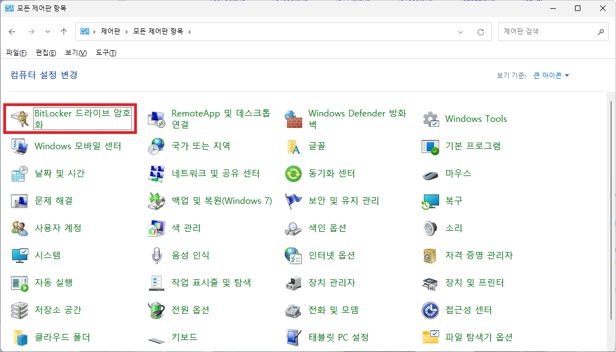This screenshot has height=352, width=616.
Task: Open the 자격 증명 관리자 safe icon
Action: click(x=430, y=256)
